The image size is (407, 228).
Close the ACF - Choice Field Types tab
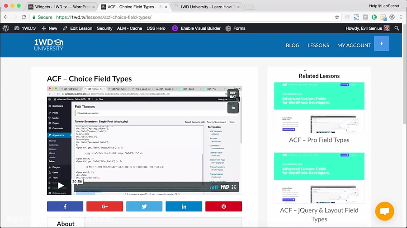(166, 7)
